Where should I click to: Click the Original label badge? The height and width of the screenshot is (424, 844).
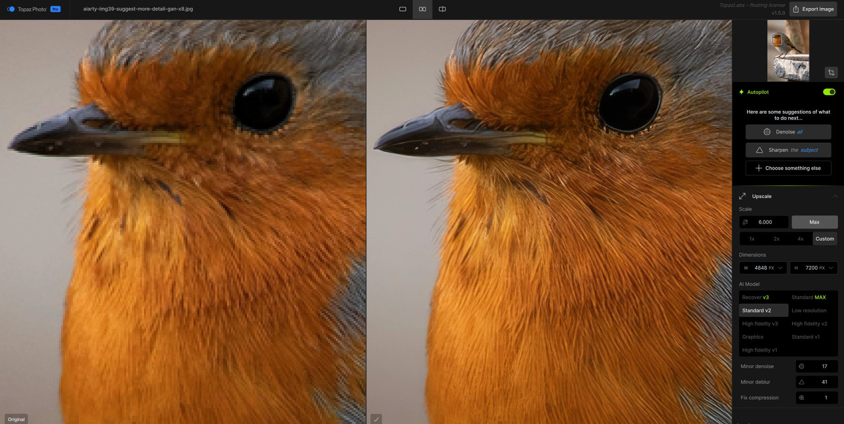pos(16,419)
